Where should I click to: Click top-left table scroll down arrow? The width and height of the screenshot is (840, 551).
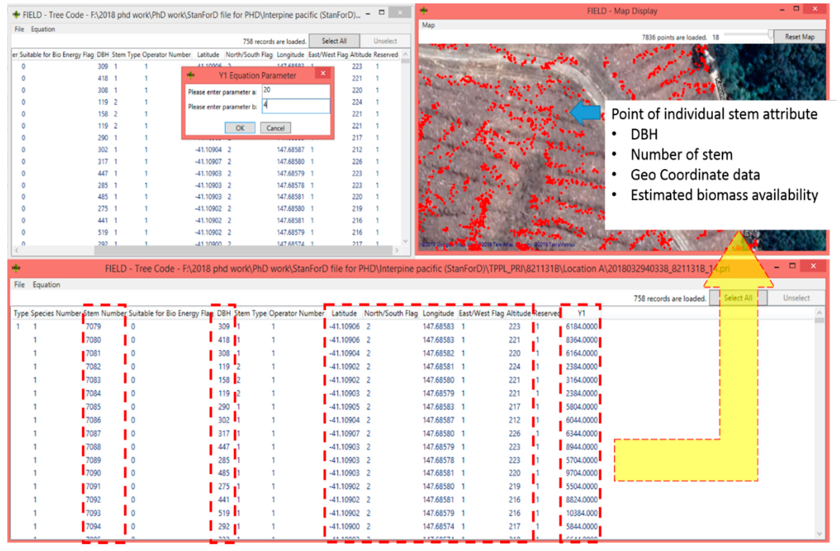point(405,241)
